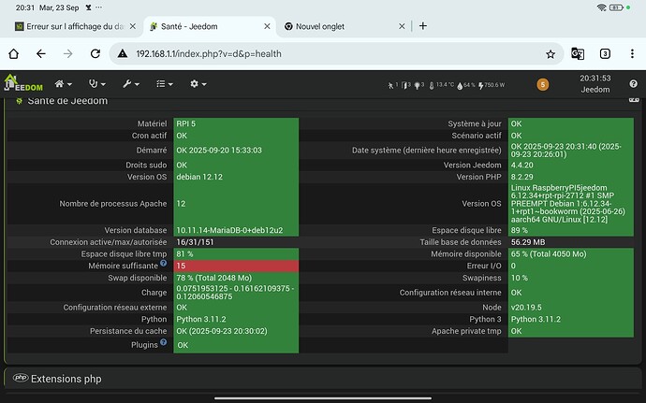Open the gear settings menu
This screenshot has height=403, width=646.
(x=198, y=84)
